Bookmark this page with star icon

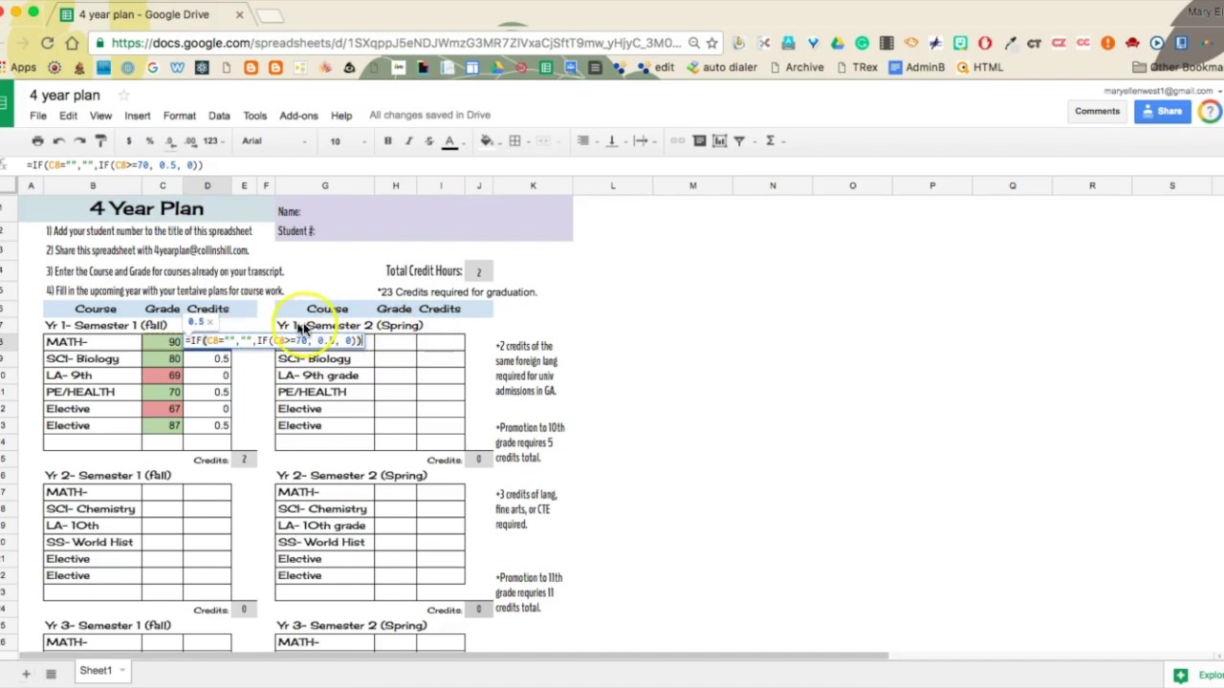(711, 43)
